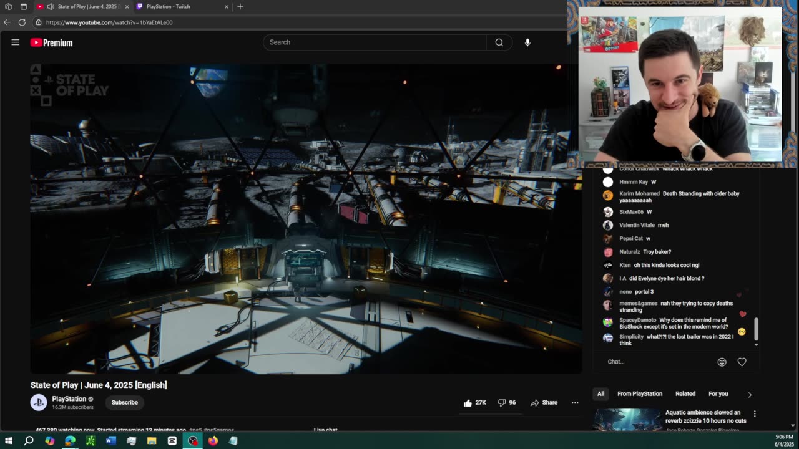Open the YouTube hamburger guide menu
This screenshot has width=799, height=449.
tap(16, 42)
